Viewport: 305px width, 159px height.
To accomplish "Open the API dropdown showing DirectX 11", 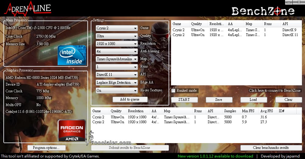I will (x=117, y=75).
